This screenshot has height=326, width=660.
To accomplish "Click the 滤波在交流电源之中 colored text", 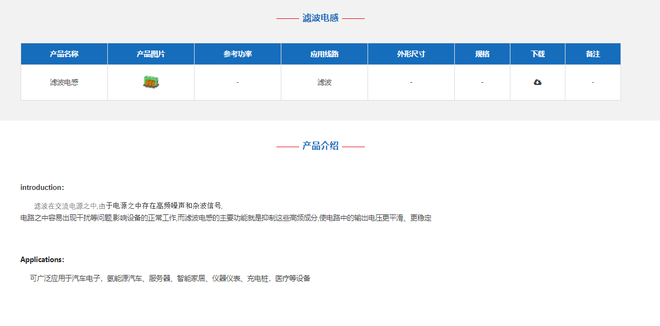I will click(x=65, y=206).
